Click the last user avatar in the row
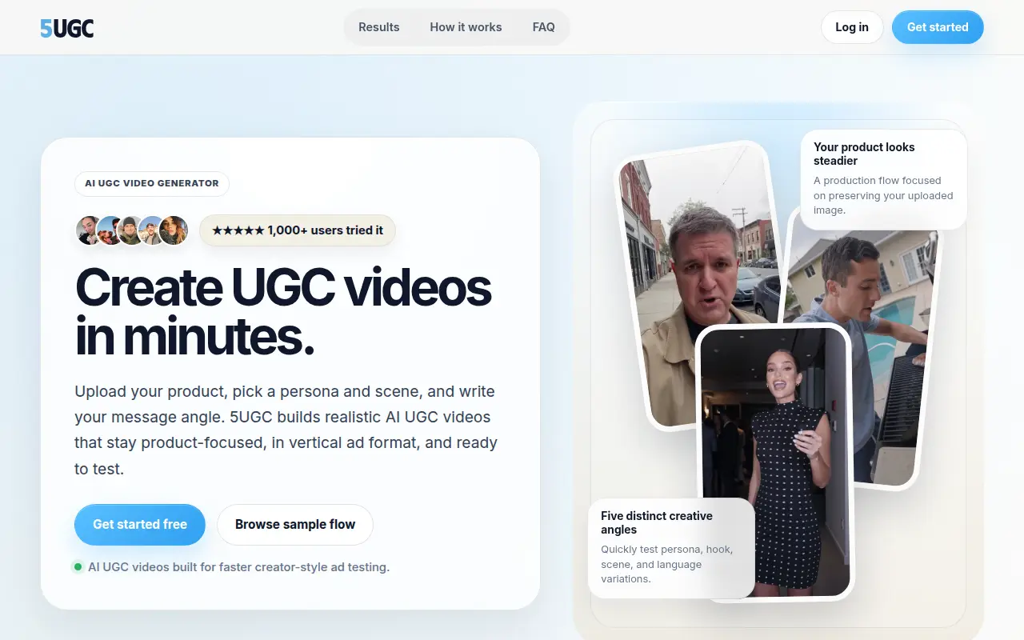The image size is (1024, 640). tap(174, 230)
